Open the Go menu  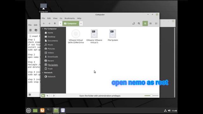61,18
